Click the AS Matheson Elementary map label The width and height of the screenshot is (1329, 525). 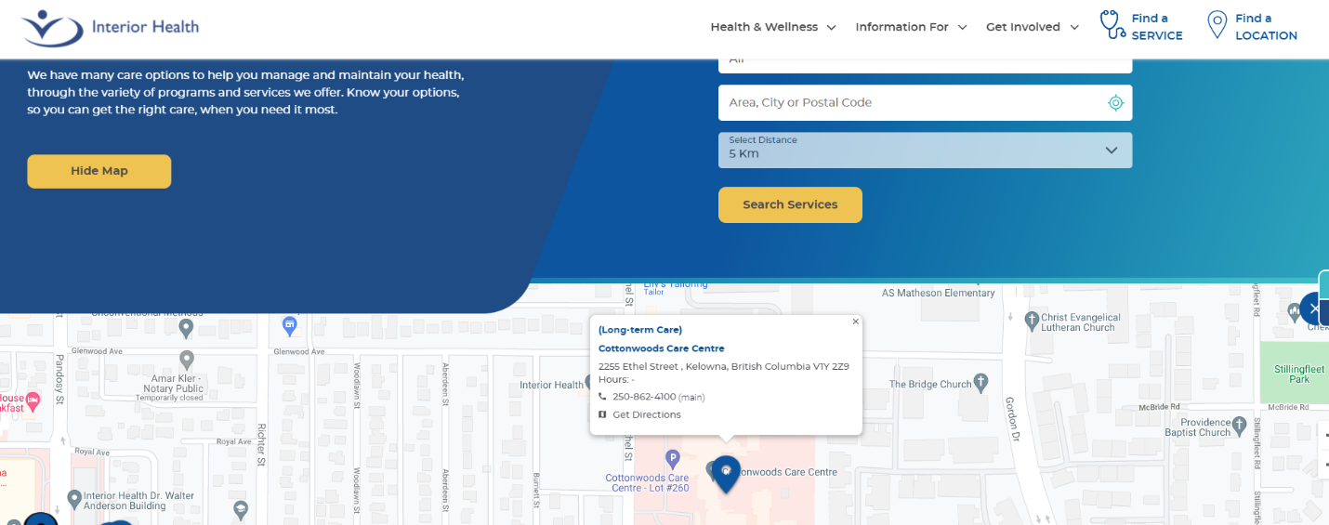tap(938, 293)
